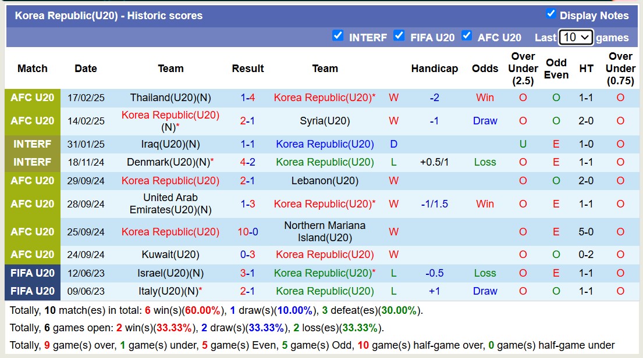This screenshot has width=643, height=358.
Task: Click the Over Under (2.5) column header
Action: pyautogui.click(x=523, y=69)
